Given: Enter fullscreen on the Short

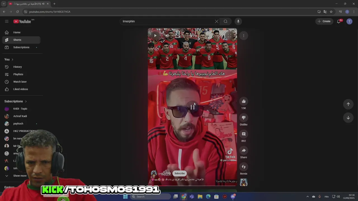Looking at the screenshot, I should [x=229, y=35].
